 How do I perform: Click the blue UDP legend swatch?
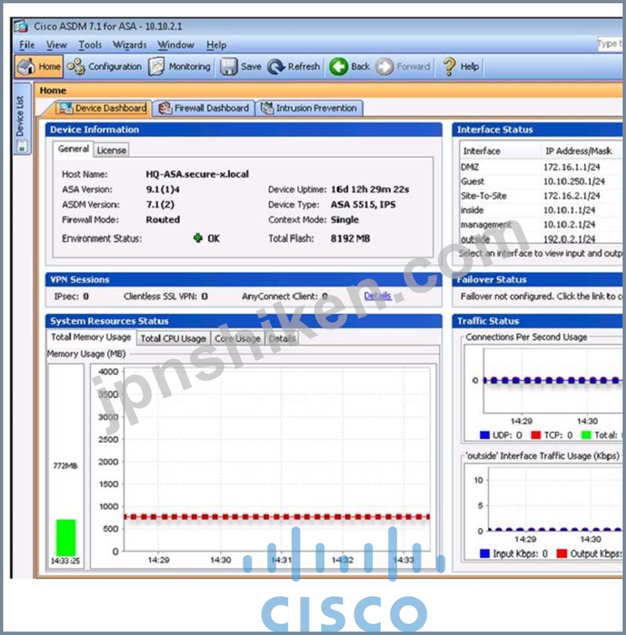485,435
